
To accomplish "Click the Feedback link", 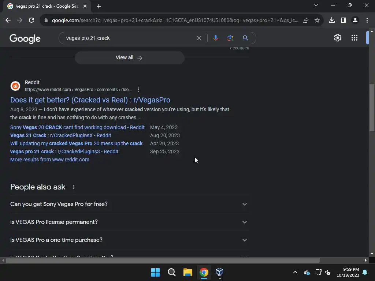I will click(240, 49).
